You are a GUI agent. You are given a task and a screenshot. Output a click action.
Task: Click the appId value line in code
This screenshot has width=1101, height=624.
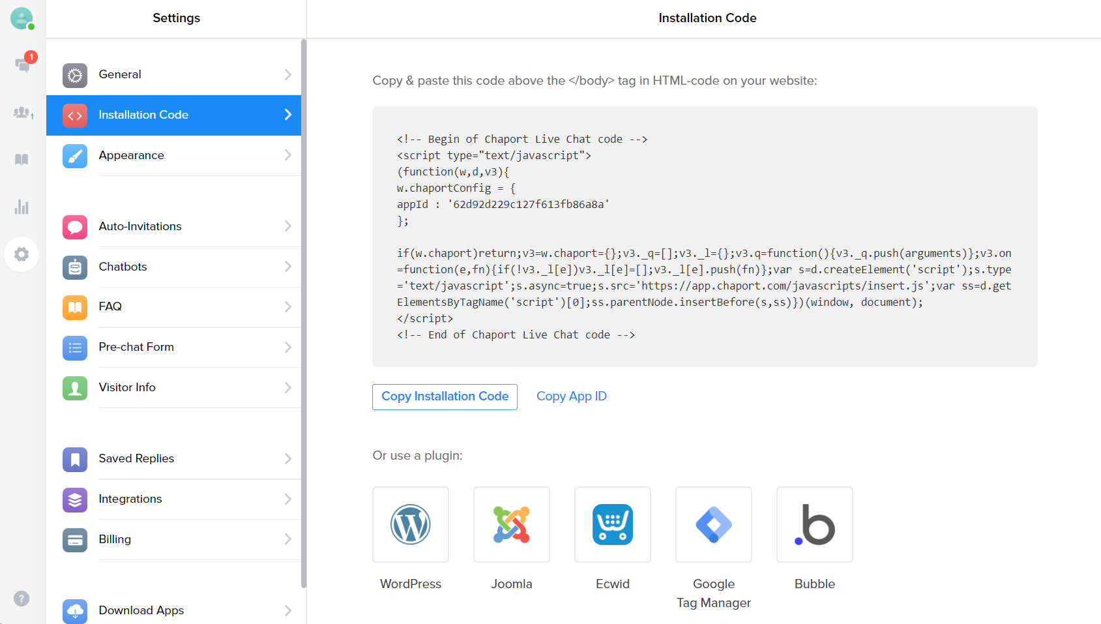click(x=503, y=204)
